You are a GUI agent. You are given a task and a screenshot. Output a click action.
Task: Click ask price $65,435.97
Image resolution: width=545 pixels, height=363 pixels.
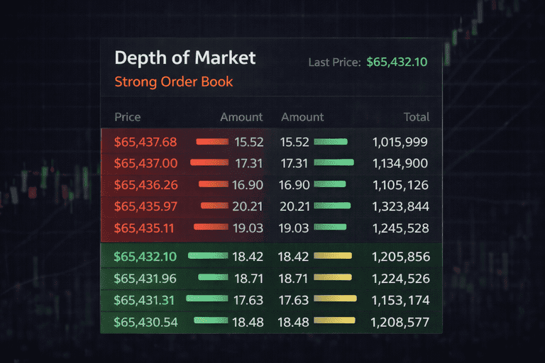pos(145,206)
